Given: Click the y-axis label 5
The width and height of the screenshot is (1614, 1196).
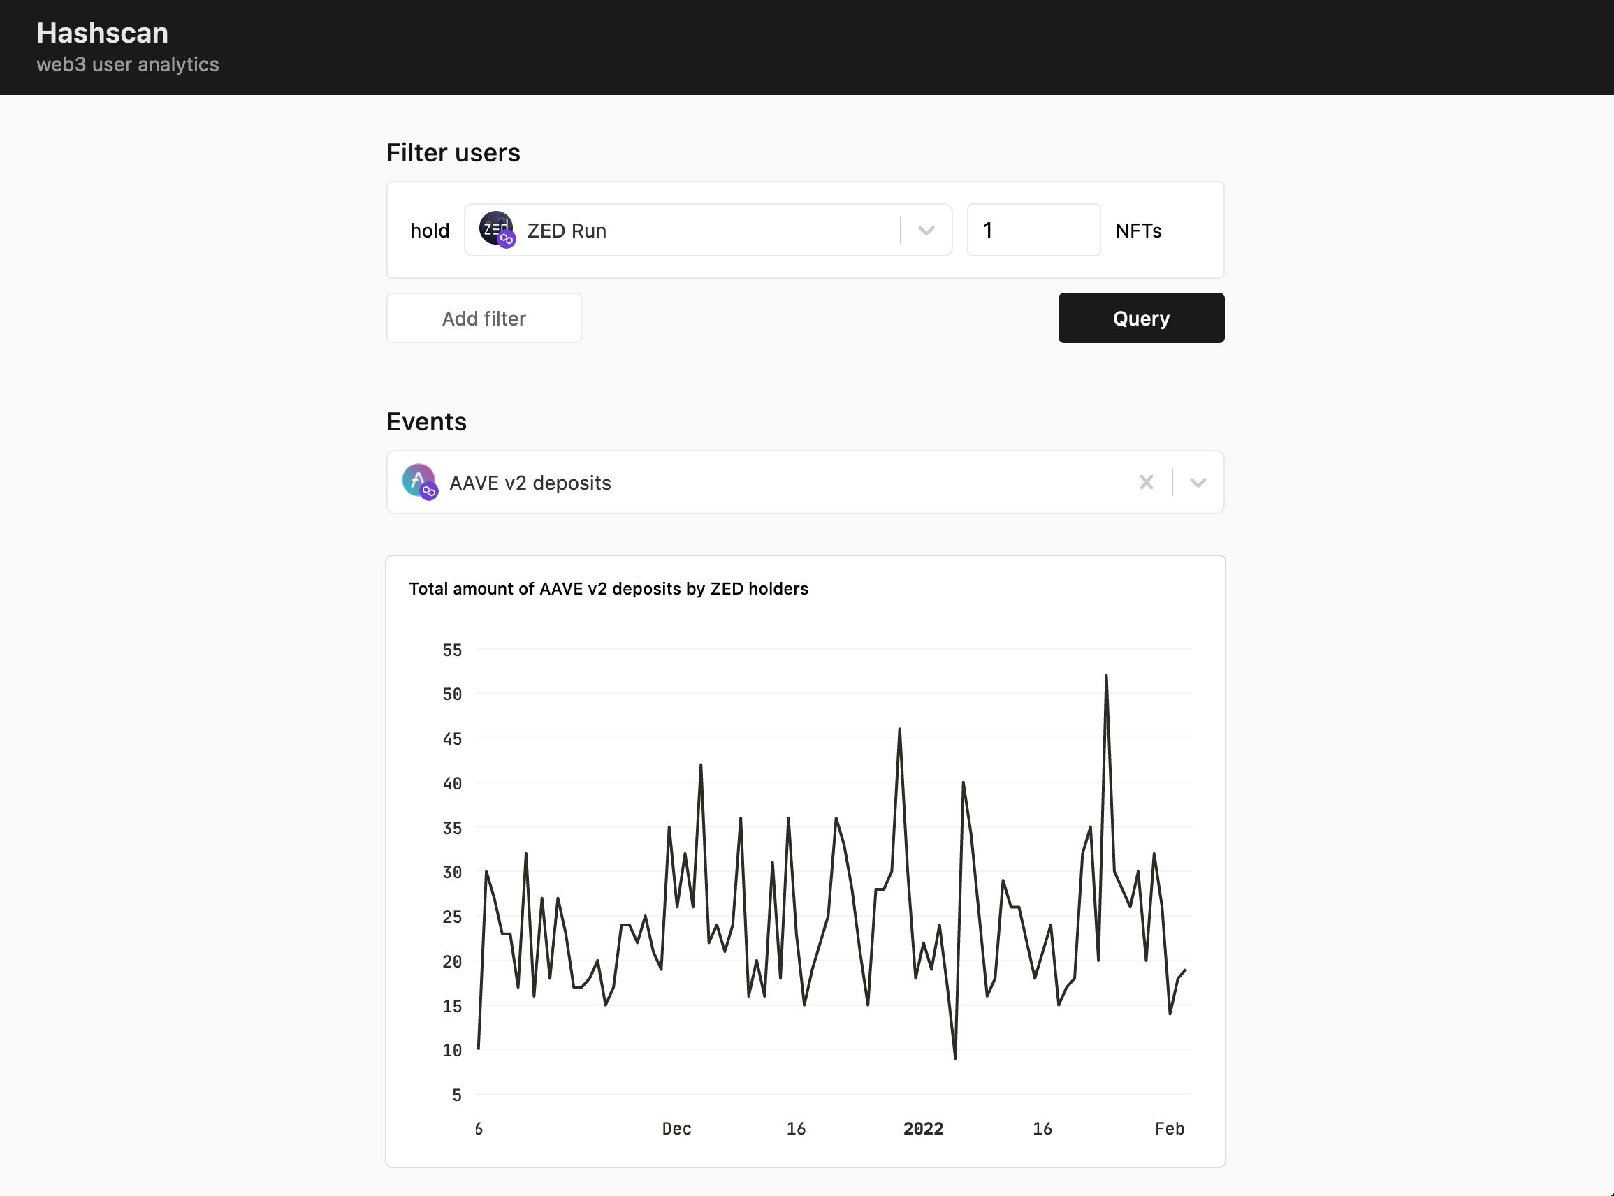Looking at the screenshot, I should [456, 1095].
